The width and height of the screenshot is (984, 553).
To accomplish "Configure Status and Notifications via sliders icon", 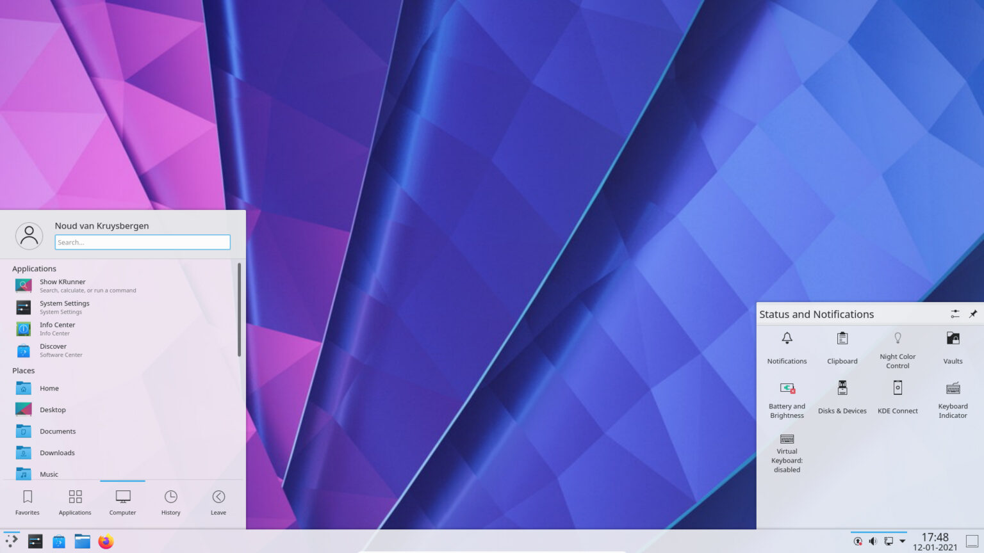I will (954, 314).
